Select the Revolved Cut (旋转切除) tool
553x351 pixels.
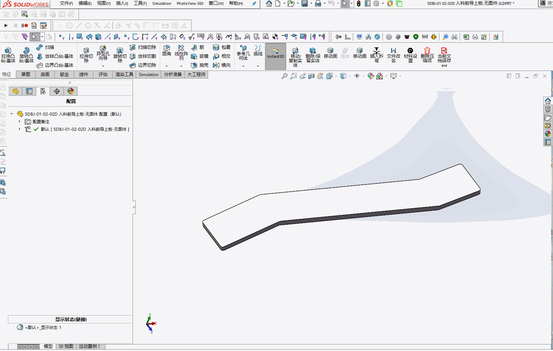pyautogui.click(x=120, y=55)
